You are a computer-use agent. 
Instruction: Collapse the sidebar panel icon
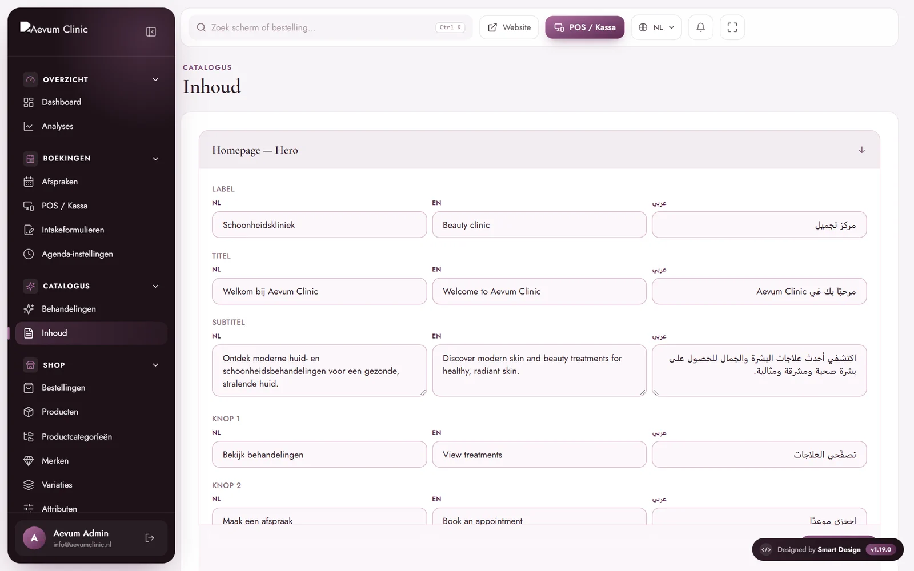pyautogui.click(x=151, y=31)
